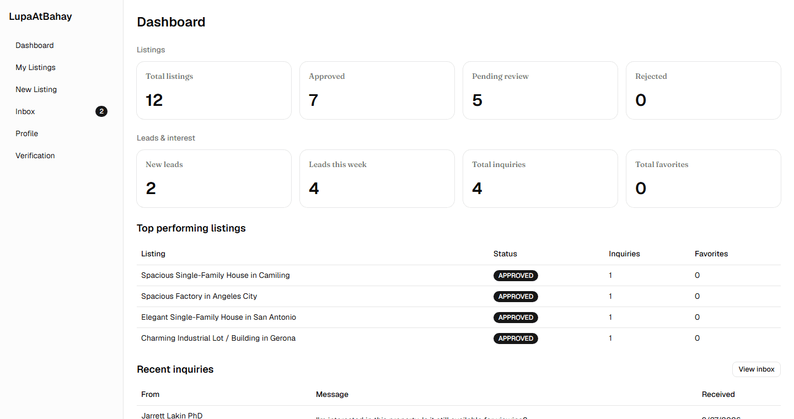Open "Elegant Single-Family House in San Antonio"
The height and width of the screenshot is (419, 794).
[218, 317]
